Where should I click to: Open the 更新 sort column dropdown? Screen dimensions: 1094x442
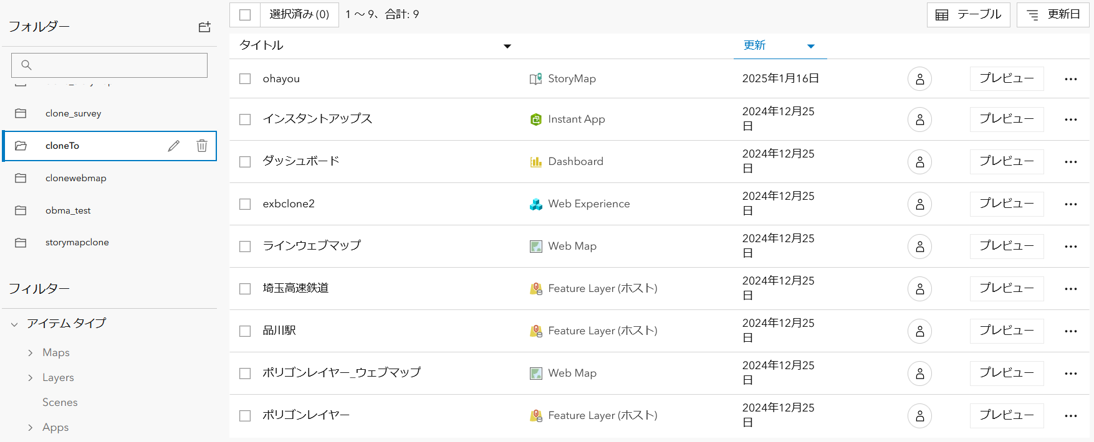pyautogui.click(x=811, y=46)
